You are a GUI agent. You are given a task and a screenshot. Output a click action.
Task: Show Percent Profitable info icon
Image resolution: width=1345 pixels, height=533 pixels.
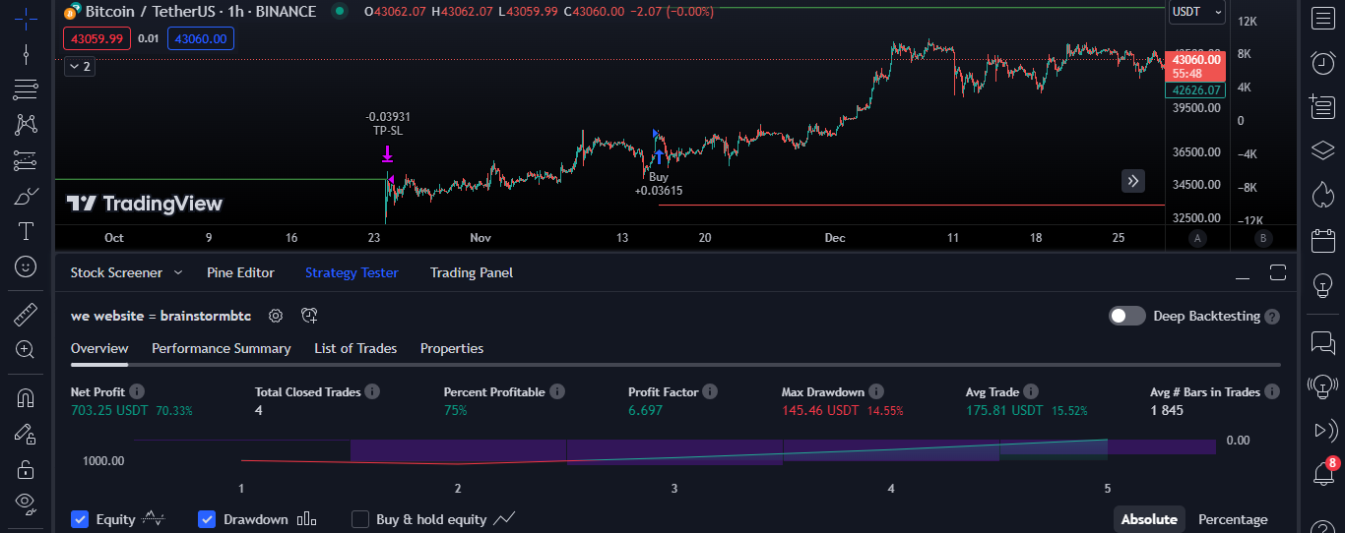coord(556,391)
